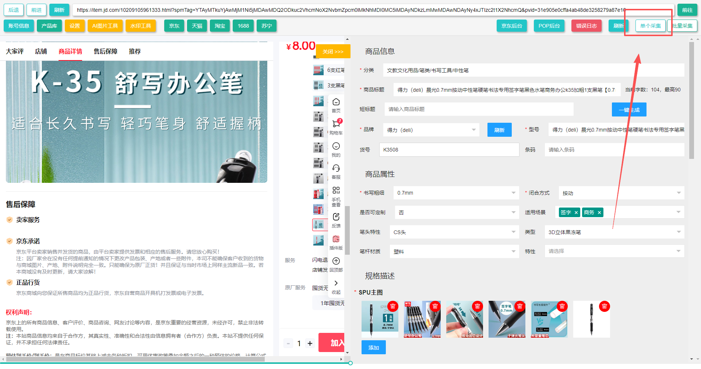
Task: Open the 书写粗细 dropdown showing 0.7mm
Action: pyautogui.click(x=456, y=193)
